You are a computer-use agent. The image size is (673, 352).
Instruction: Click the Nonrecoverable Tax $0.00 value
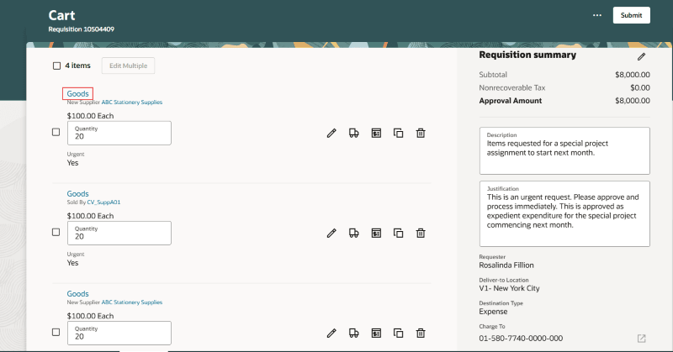(640, 87)
